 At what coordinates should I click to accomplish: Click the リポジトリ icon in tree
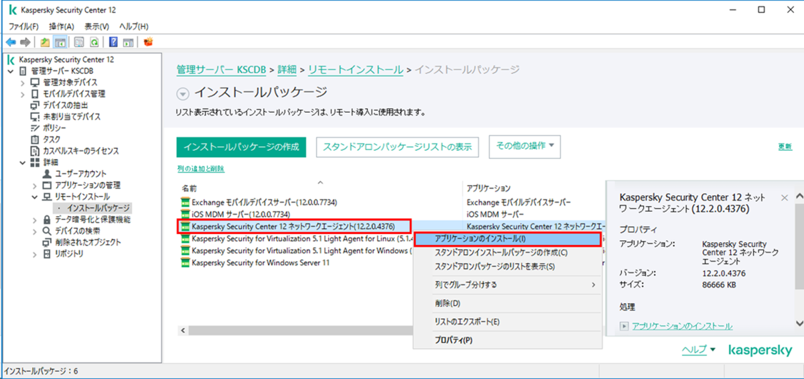(x=47, y=254)
